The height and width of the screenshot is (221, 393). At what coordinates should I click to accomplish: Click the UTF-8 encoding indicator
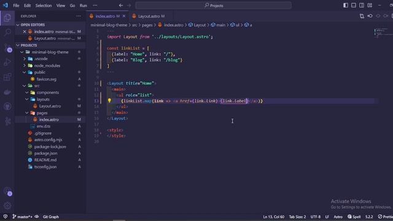click(316, 217)
